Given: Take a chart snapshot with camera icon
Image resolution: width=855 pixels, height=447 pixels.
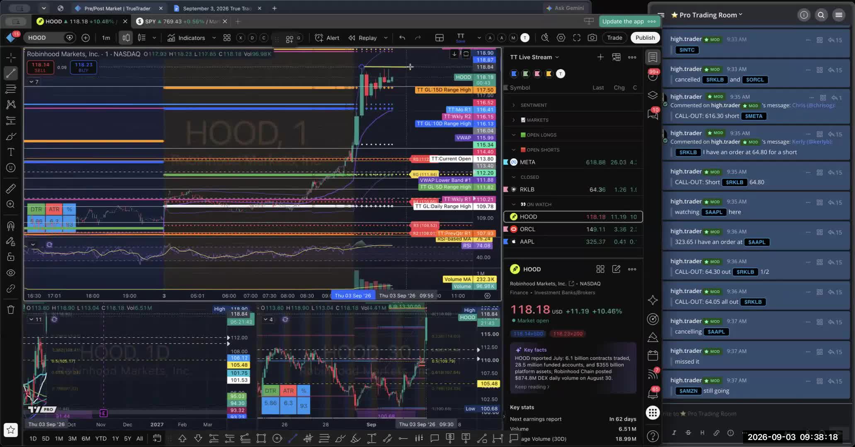Looking at the screenshot, I should click(593, 38).
